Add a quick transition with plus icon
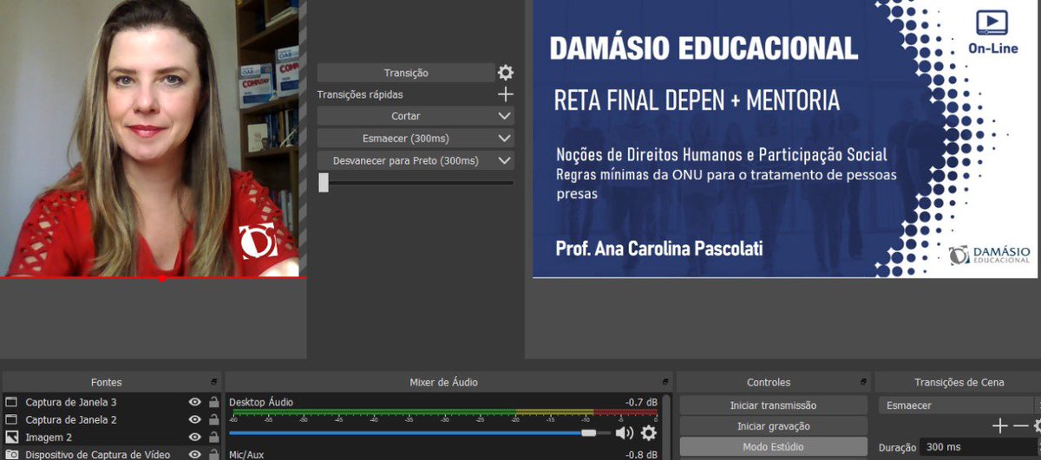This screenshot has height=460, width=1041. 506,94
